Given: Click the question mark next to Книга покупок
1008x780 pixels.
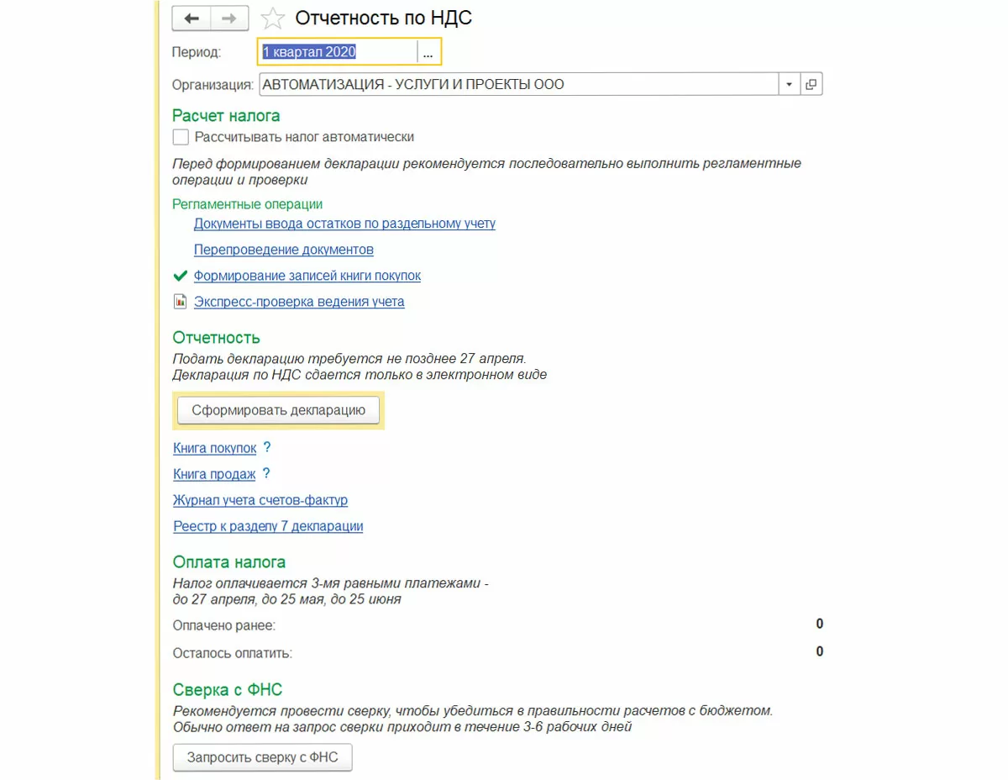Looking at the screenshot, I should 267,448.
